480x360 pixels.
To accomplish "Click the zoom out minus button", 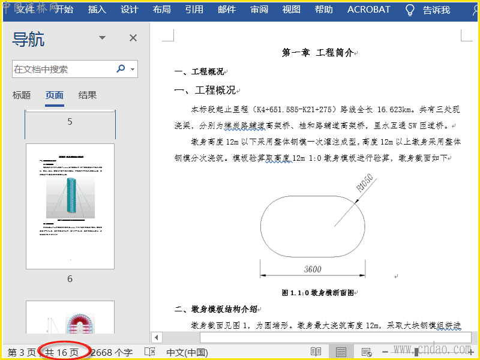I will pos(385,352).
